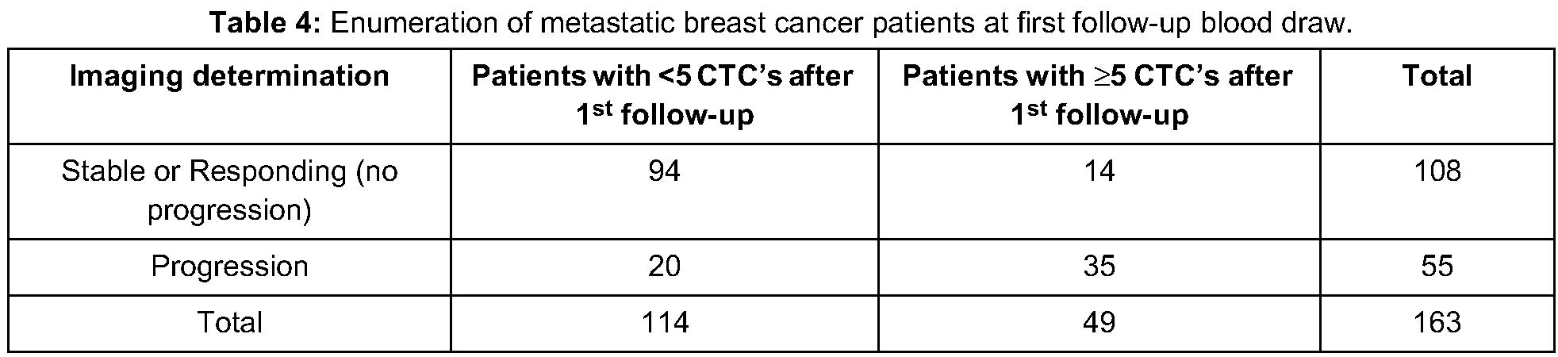This screenshot has height=357, width=1558.
Task: Click the 'Patients with <5 CTC's' header
Action: click(x=663, y=76)
